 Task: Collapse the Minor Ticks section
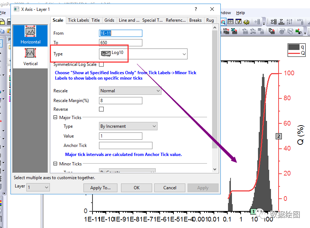coord(55,164)
